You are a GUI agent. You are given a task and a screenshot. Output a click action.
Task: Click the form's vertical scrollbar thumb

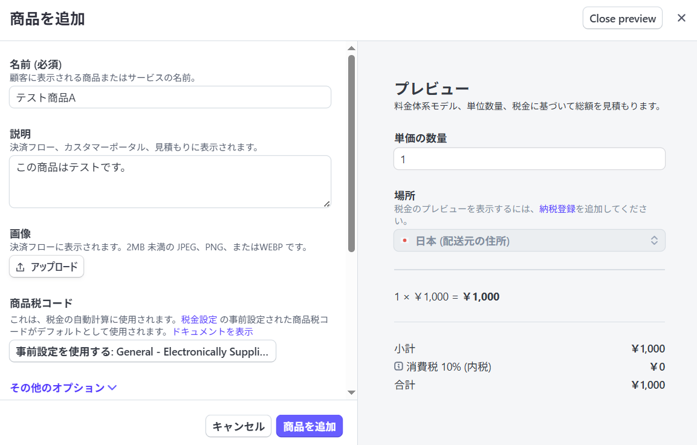pos(351,154)
